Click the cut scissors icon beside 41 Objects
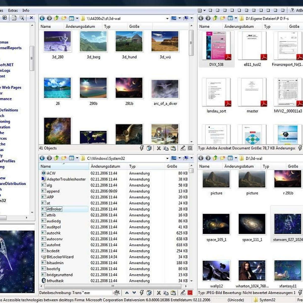The image size is (303, 303). pyautogui.click(x=159, y=148)
